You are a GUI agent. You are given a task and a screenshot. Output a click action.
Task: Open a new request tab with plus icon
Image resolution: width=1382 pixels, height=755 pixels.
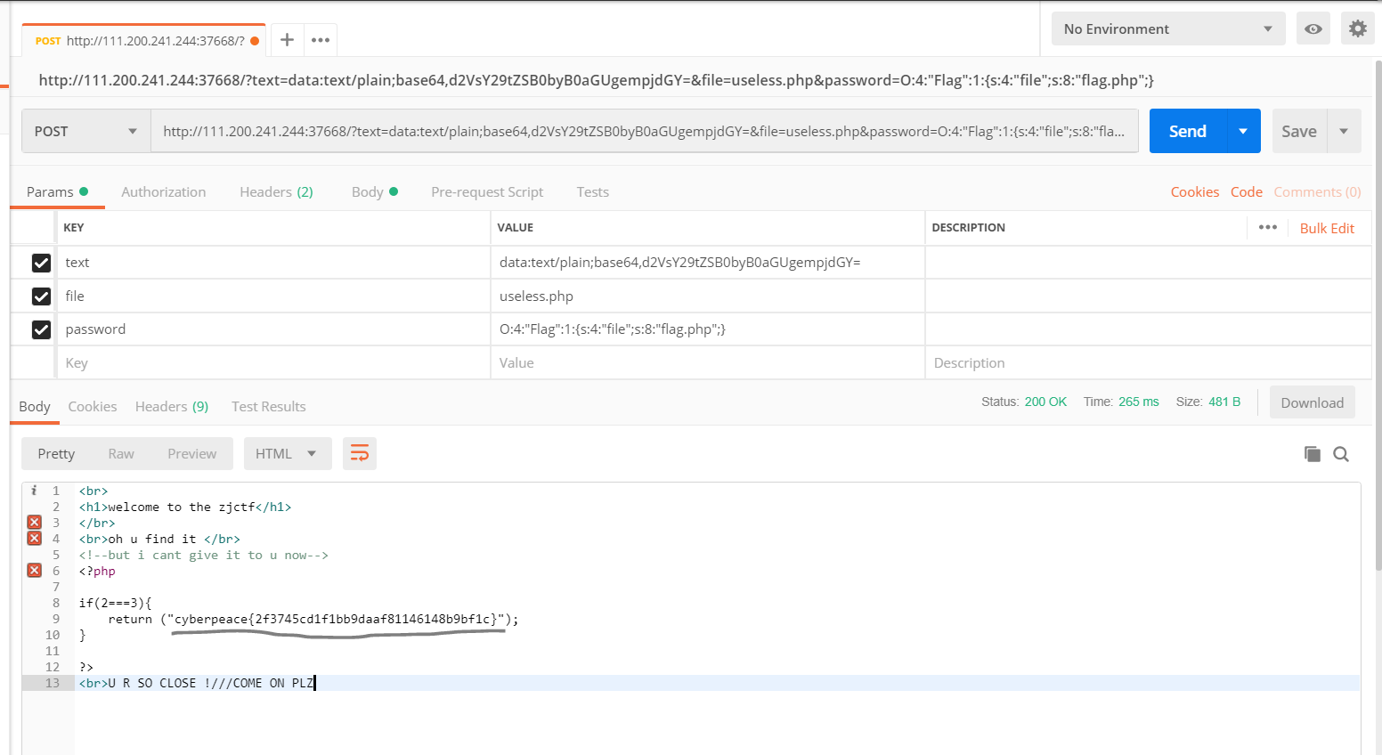click(x=287, y=40)
